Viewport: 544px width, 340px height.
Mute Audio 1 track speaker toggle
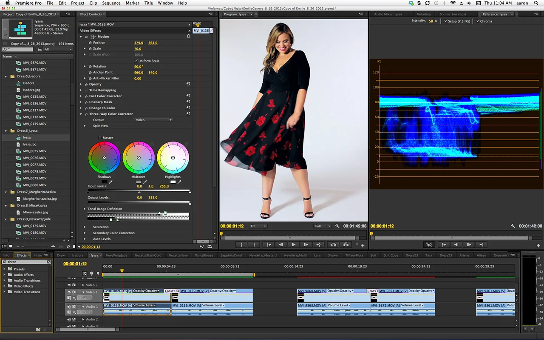coord(69,306)
